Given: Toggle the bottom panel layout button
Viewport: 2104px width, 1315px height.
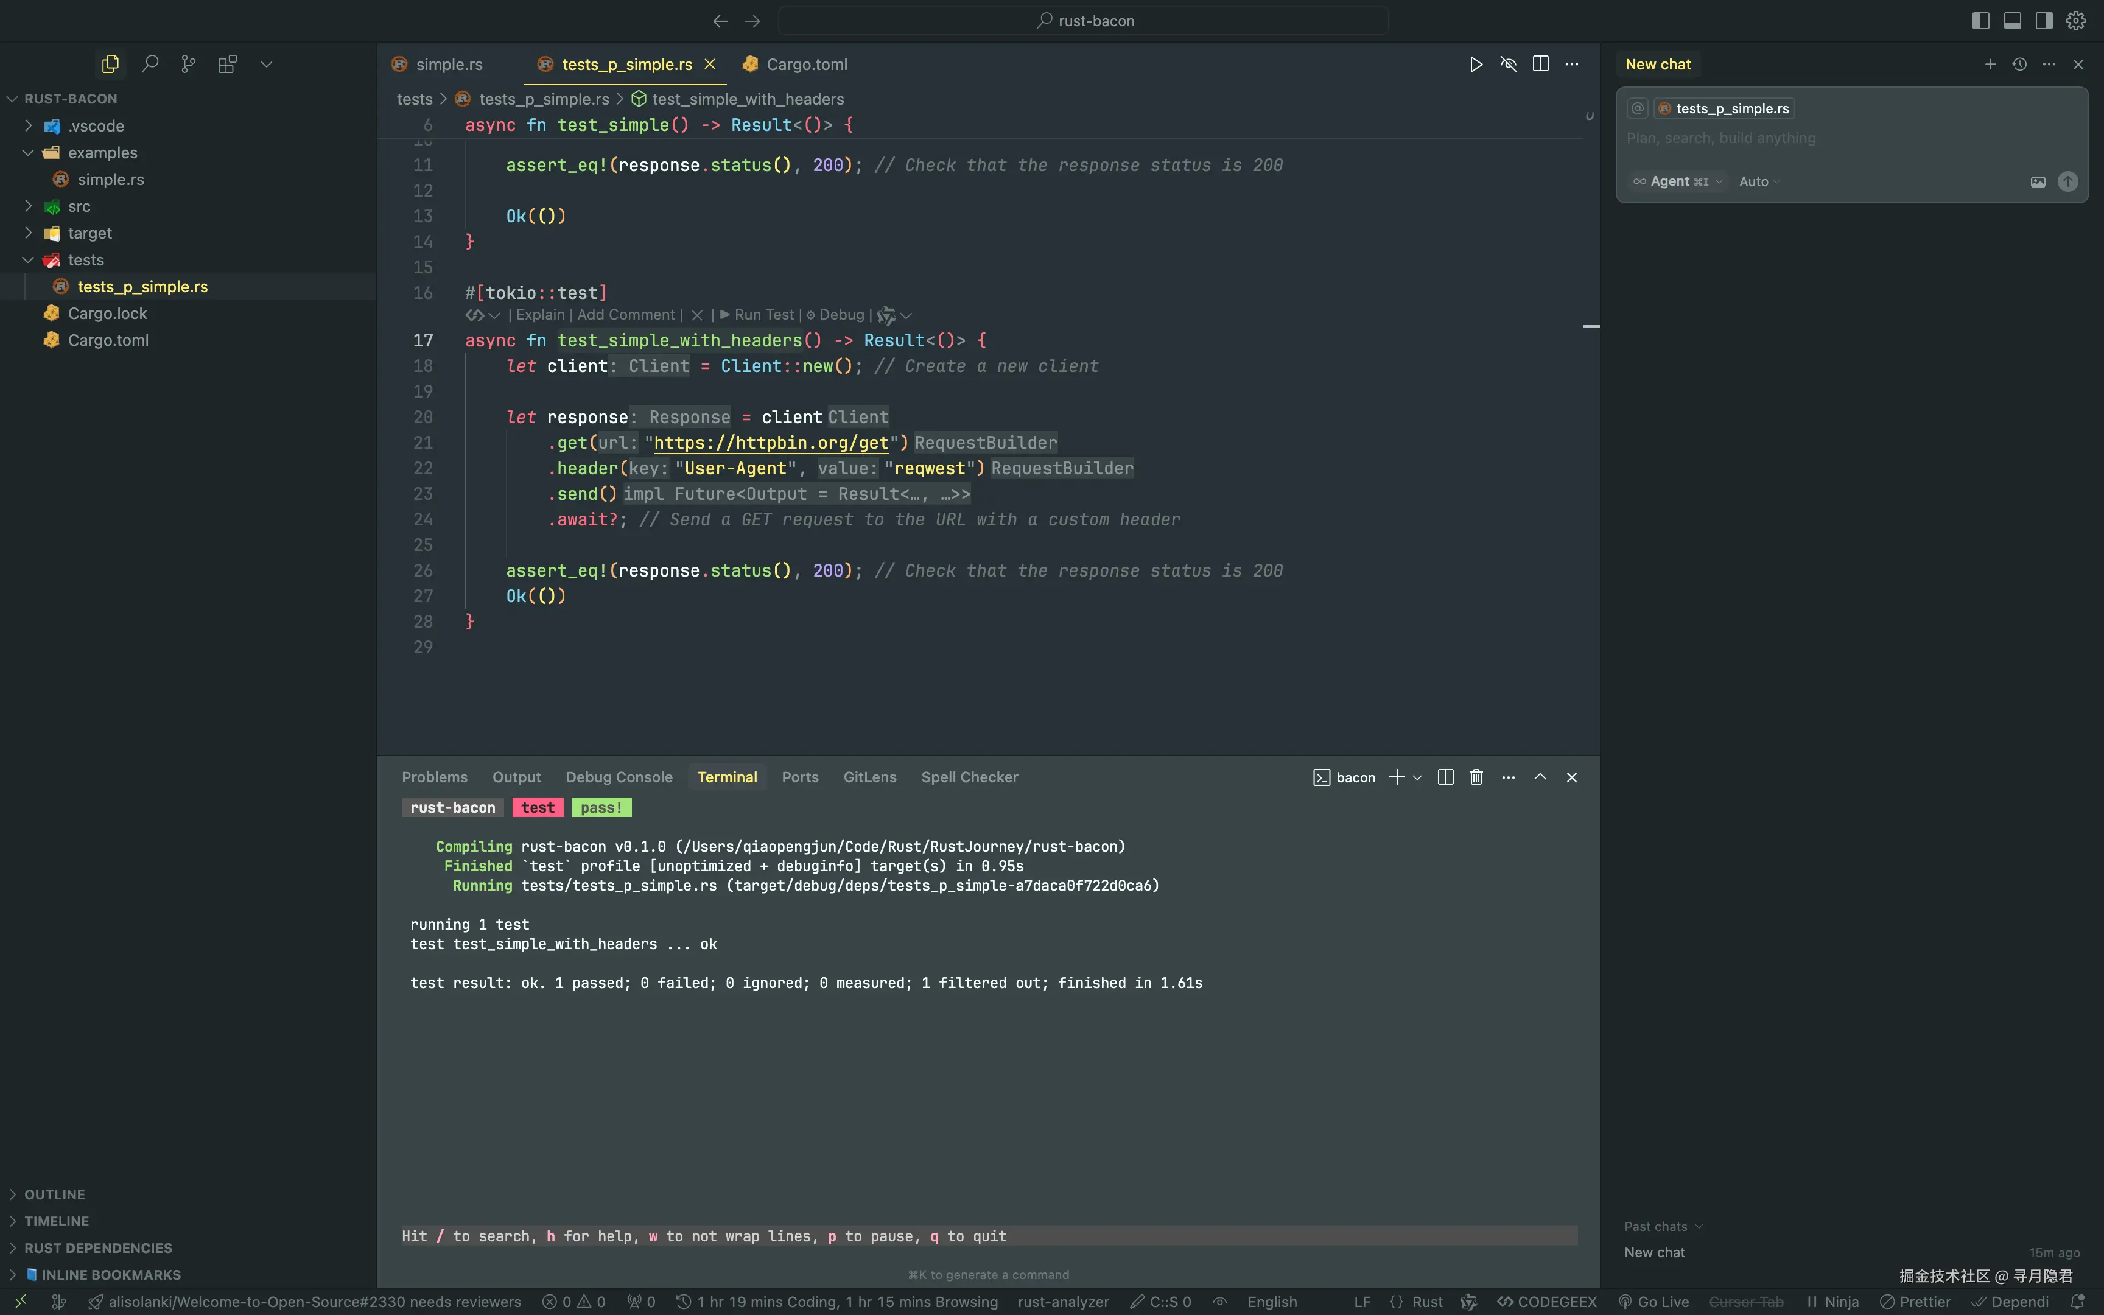Looking at the screenshot, I should (x=2012, y=20).
